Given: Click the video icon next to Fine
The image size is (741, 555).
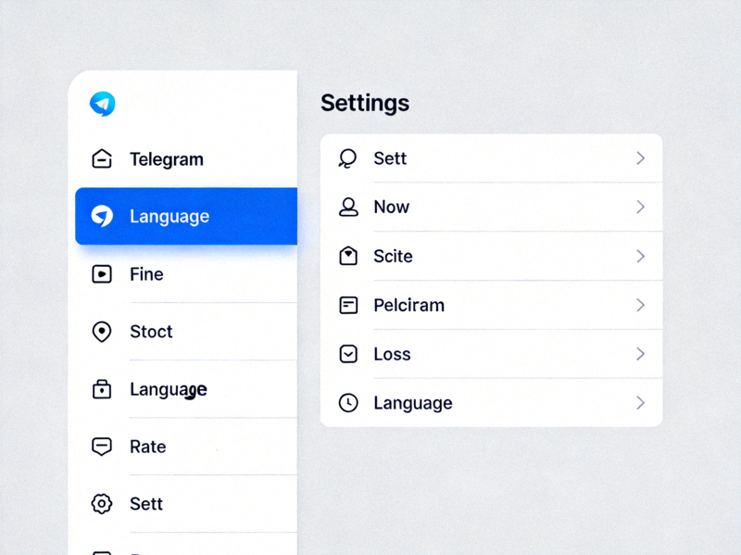Looking at the screenshot, I should pos(102,273).
